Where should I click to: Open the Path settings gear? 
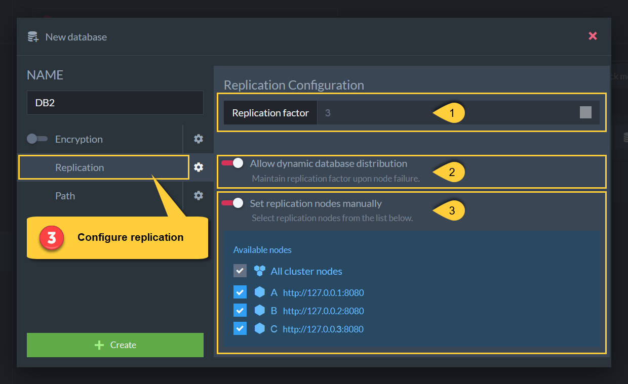point(199,195)
